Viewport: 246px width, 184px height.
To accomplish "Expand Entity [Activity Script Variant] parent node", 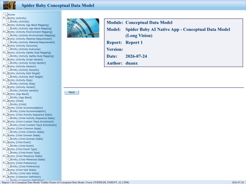I will [x=4, y=59].
